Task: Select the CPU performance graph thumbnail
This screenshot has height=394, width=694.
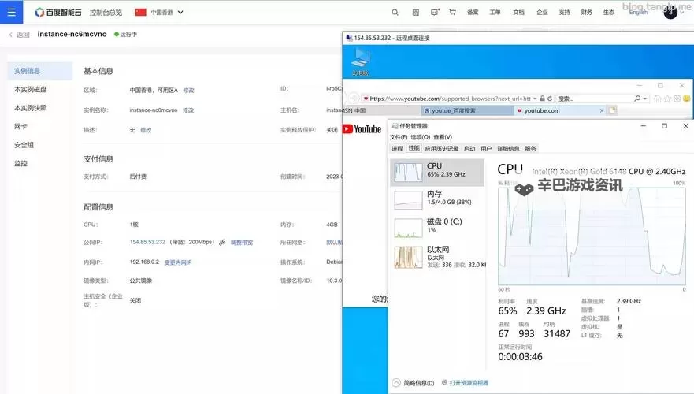Action: pyautogui.click(x=408, y=173)
